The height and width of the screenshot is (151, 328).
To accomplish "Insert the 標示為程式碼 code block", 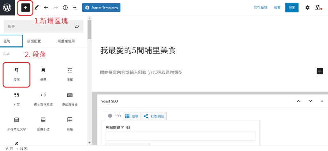I will 43,100.
